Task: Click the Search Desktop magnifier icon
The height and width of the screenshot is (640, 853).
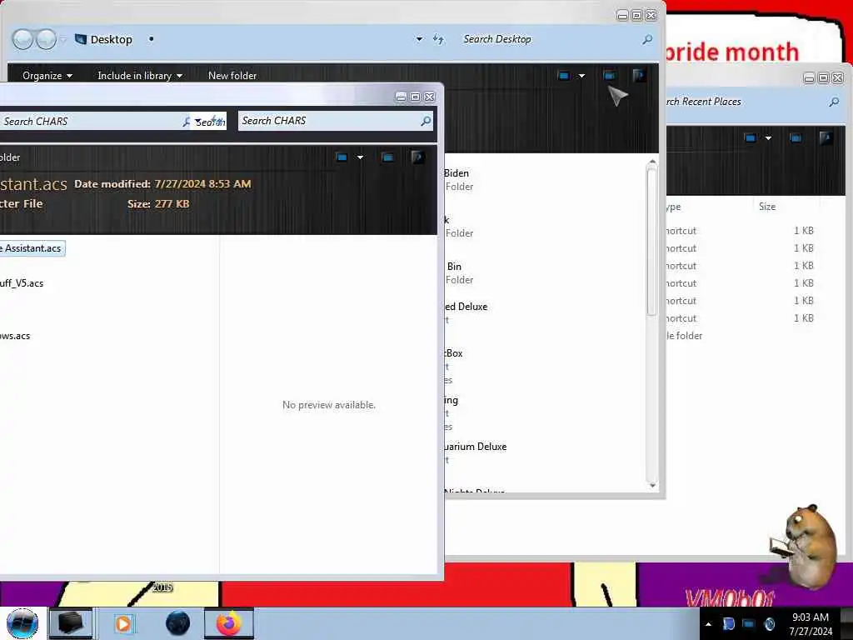Action: pyautogui.click(x=647, y=39)
